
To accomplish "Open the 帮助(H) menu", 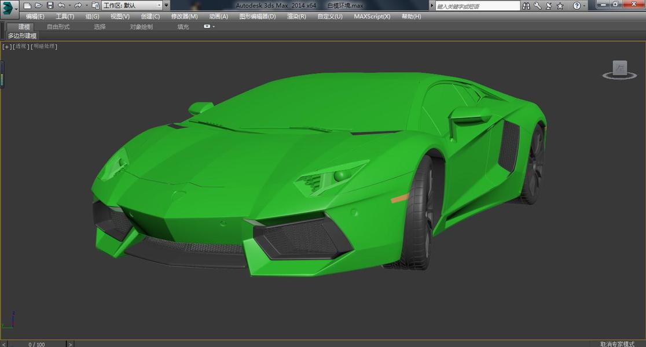I will point(411,16).
